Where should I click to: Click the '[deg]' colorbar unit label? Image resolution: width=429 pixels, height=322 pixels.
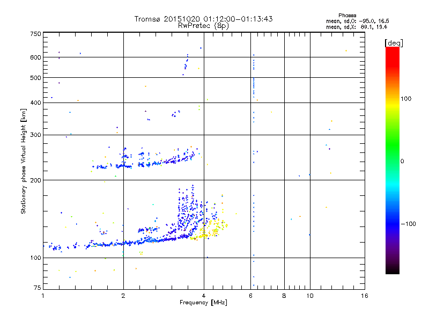(x=394, y=43)
